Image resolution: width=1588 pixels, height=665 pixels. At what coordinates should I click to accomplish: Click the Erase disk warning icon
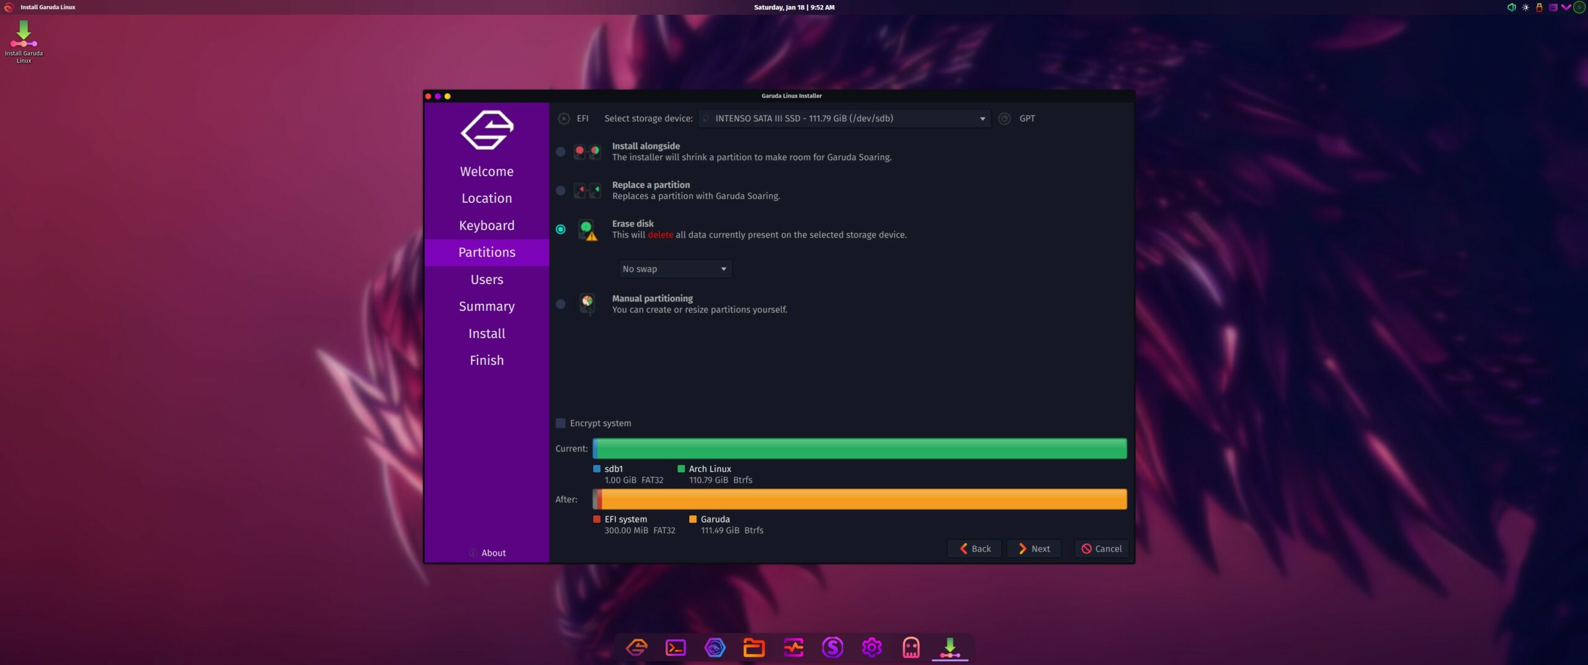(x=587, y=230)
